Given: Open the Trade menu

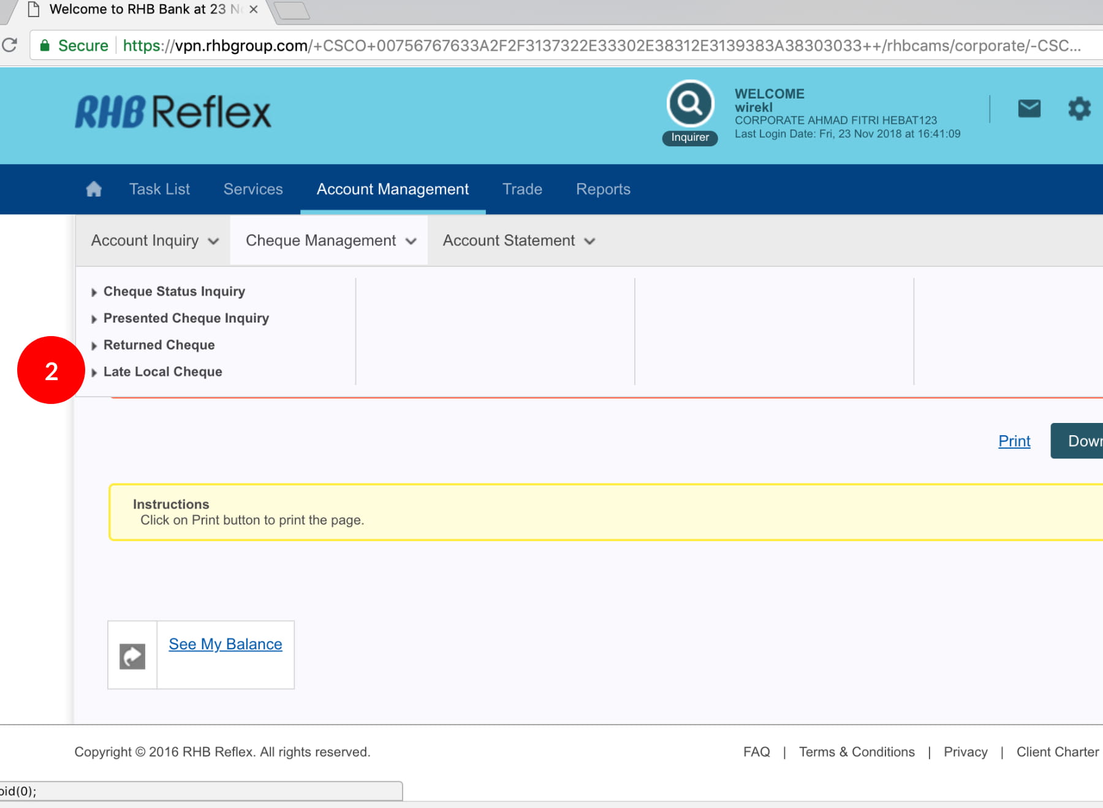Looking at the screenshot, I should tap(522, 189).
